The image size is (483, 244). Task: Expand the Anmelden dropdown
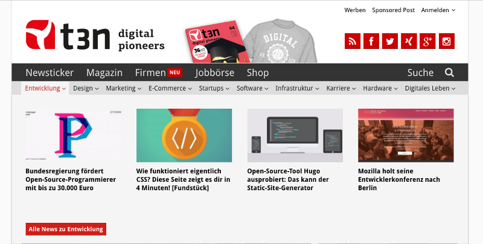click(438, 10)
